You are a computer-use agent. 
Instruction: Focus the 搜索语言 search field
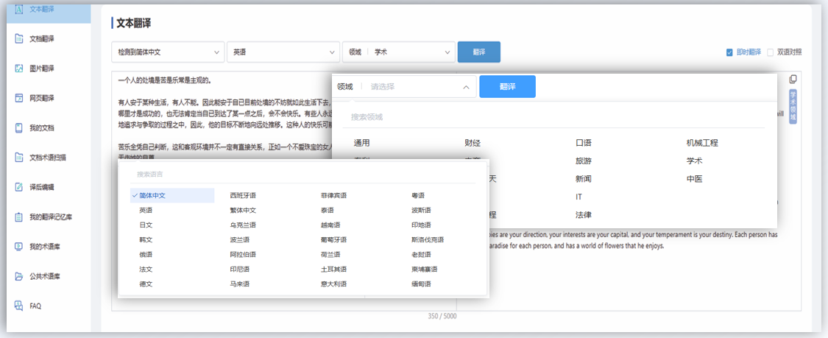pos(303,175)
